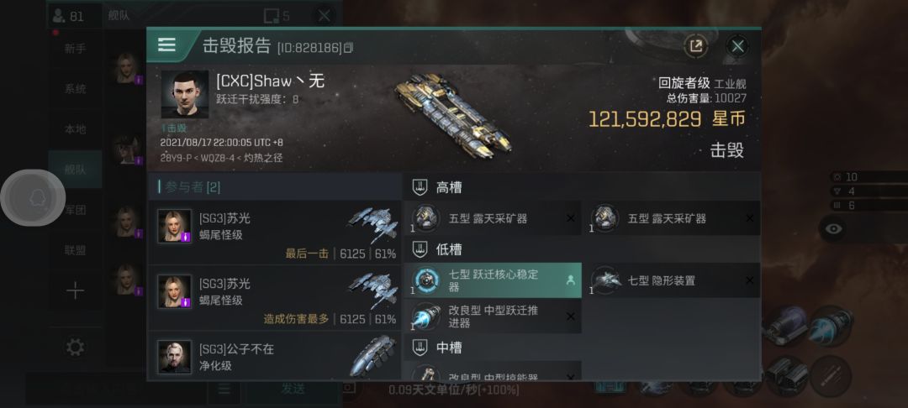
Task: Toggle the eye visibility button on overview
Action: (x=833, y=229)
